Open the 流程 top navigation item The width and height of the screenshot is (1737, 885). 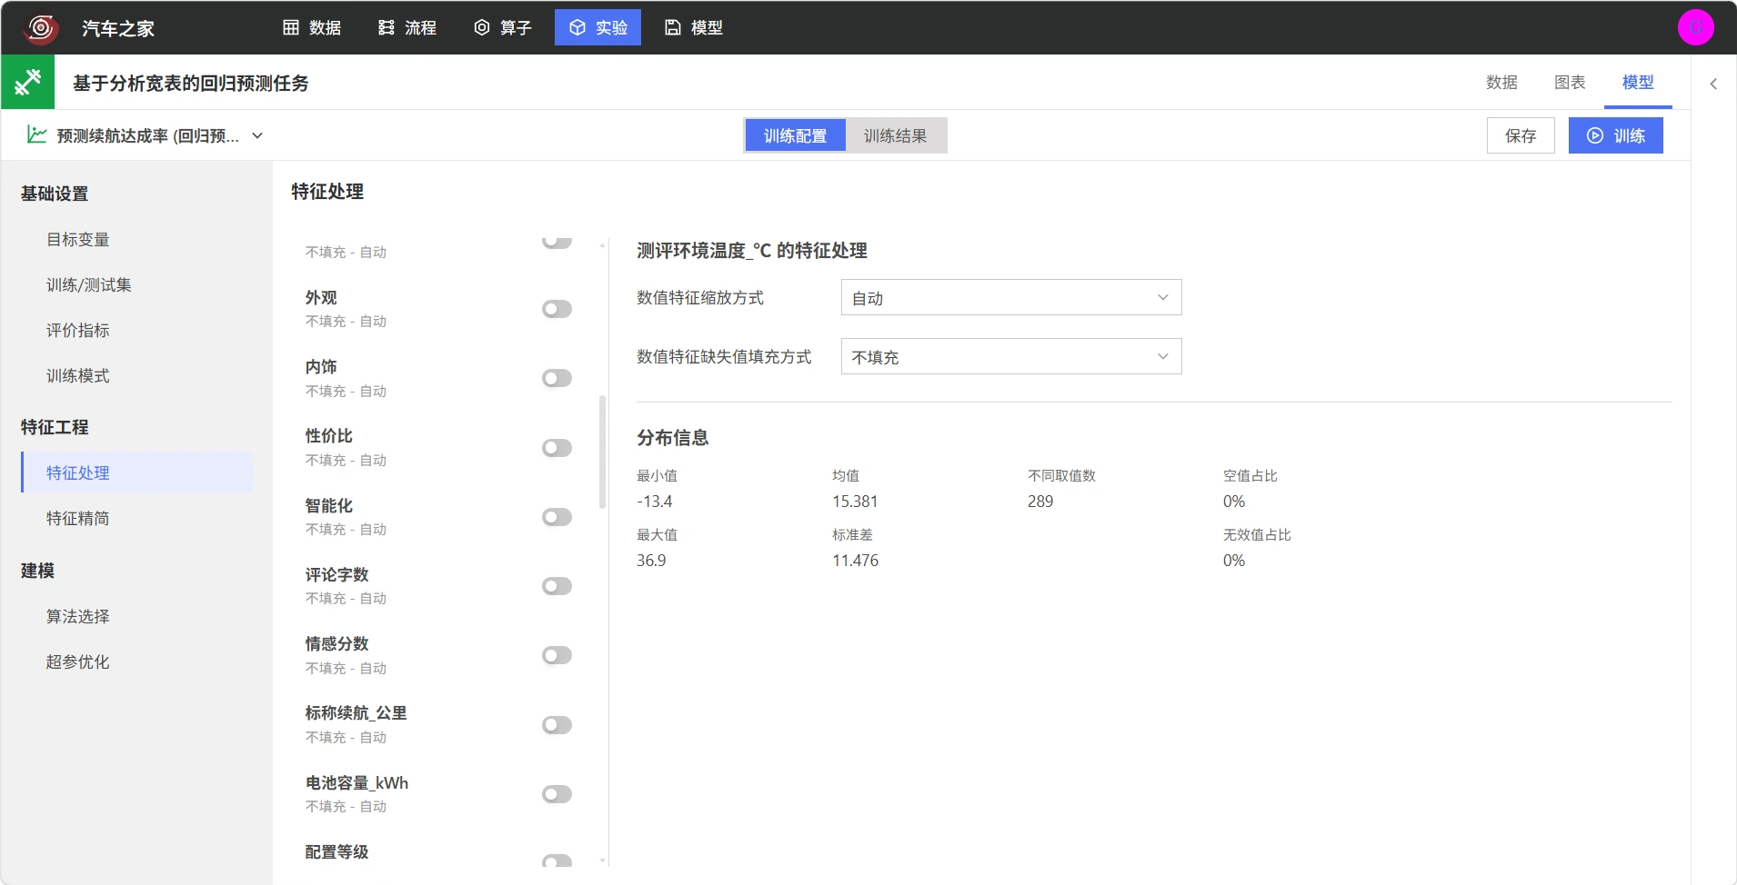[407, 27]
